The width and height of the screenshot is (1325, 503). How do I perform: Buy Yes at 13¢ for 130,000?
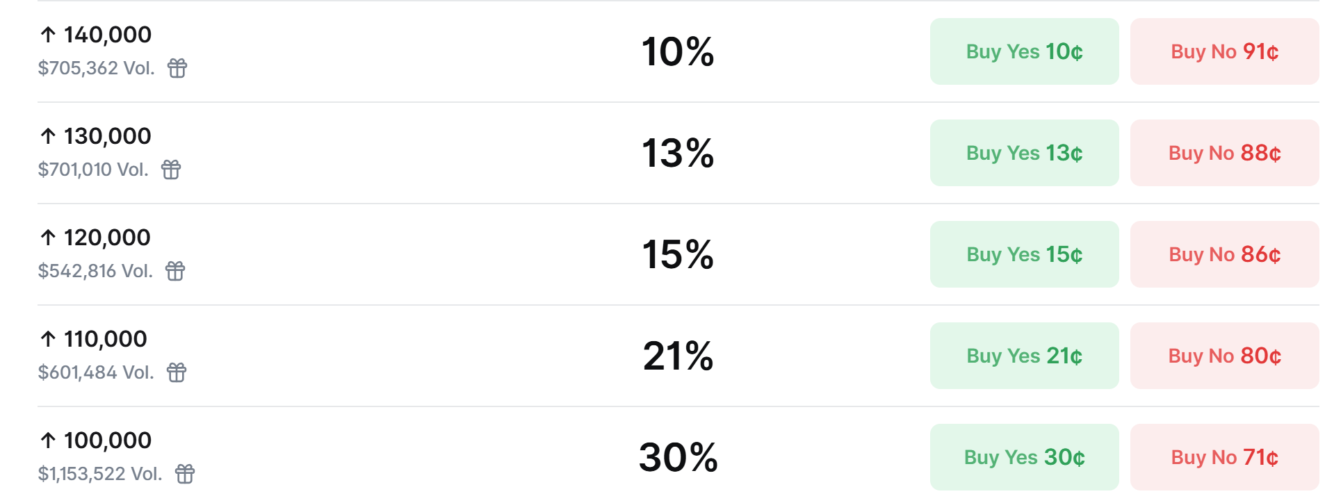click(1024, 153)
